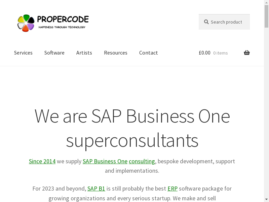Open the Resources menu item
The image size is (269, 202).
pos(115,53)
